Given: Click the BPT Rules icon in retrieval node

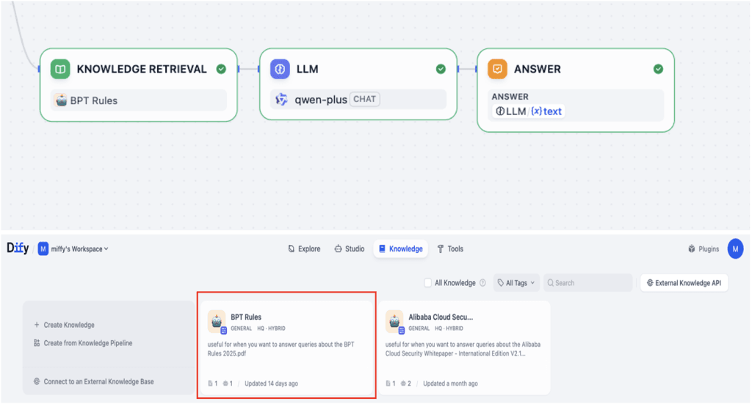Looking at the screenshot, I should coord(61,100).
